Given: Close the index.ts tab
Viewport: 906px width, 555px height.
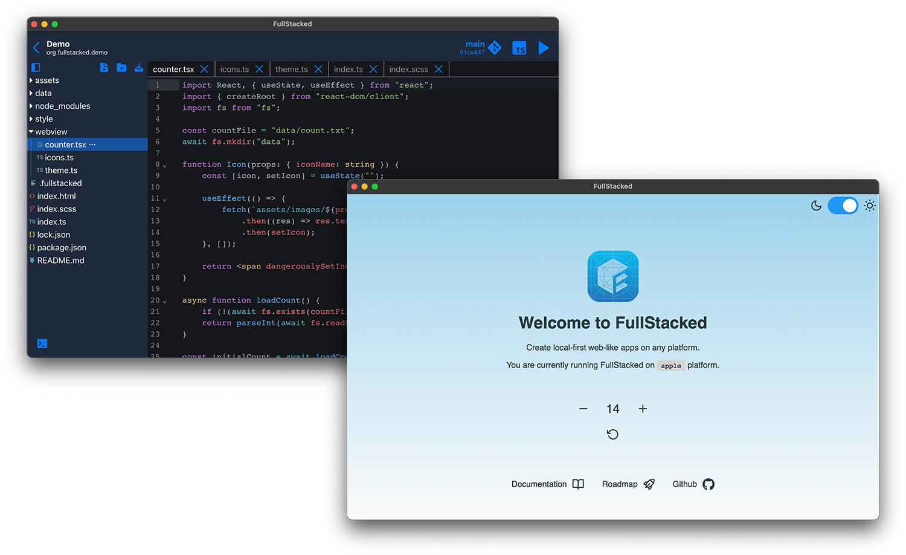Looking at the screenshot, I should (373, 69).
